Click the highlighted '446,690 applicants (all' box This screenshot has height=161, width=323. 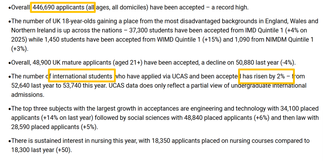click(x=63, y=7)
